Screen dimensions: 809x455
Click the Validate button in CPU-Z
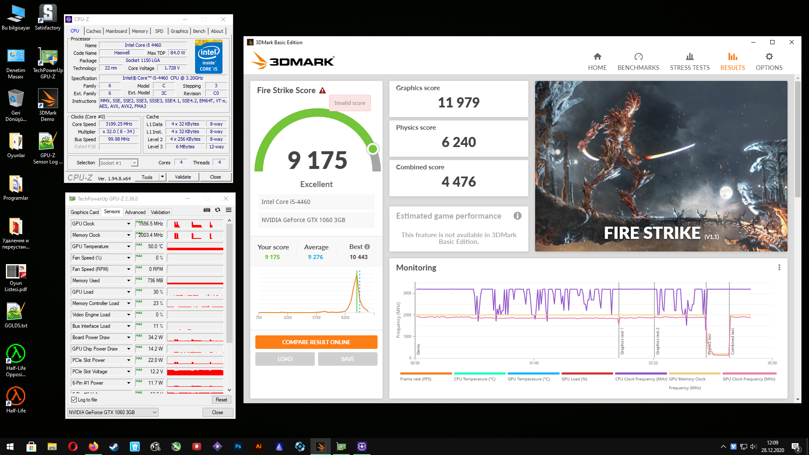tap(183, 177)
